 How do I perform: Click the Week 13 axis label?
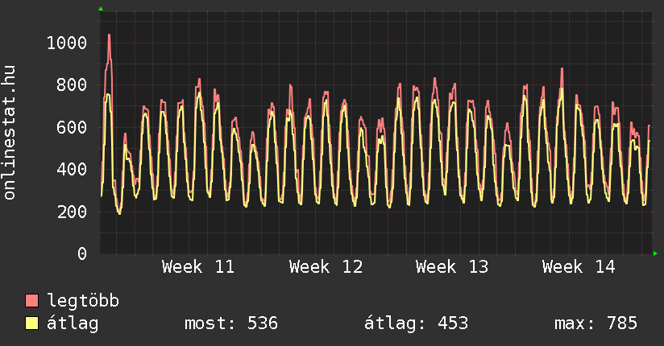452,266
